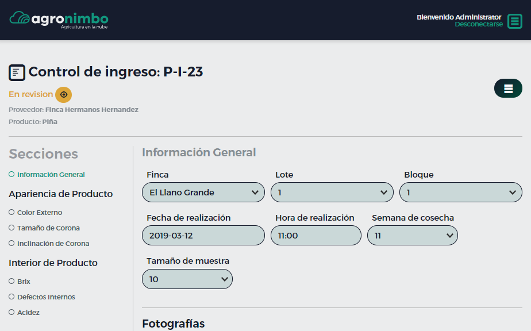Click the dark list-view toggle button

tap(508, 88)
